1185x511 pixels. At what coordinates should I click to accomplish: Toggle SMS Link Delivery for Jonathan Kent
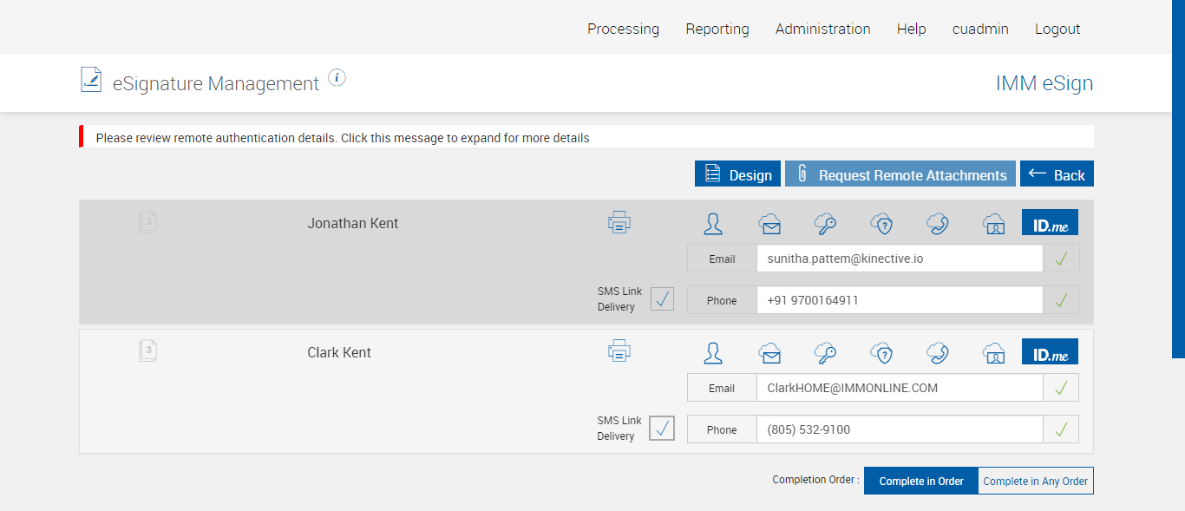click(662, 299)
